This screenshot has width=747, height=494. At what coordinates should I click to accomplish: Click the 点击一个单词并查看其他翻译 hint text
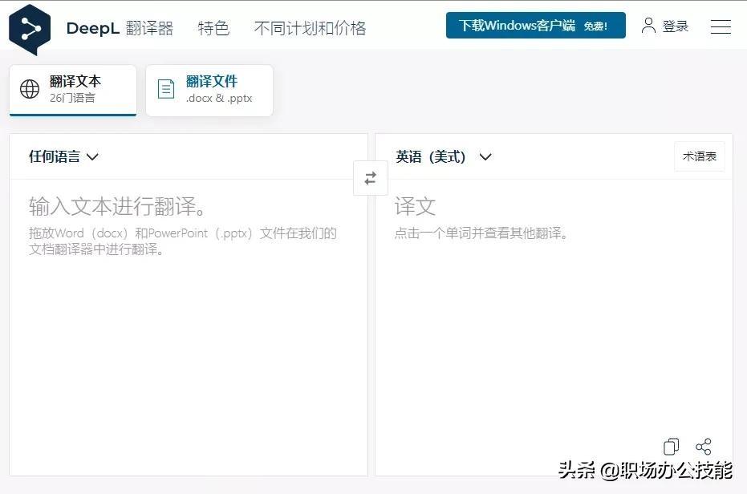[481, 233]
